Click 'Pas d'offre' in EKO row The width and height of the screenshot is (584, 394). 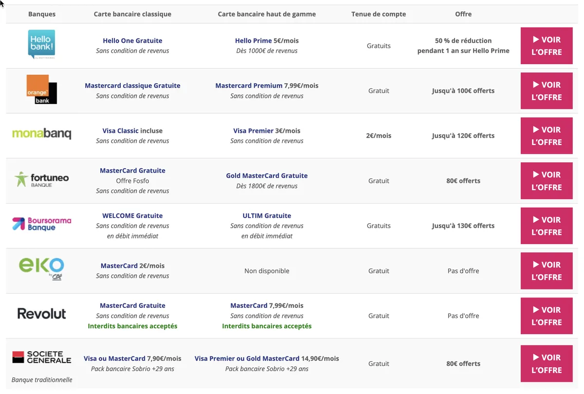[463, 271]
